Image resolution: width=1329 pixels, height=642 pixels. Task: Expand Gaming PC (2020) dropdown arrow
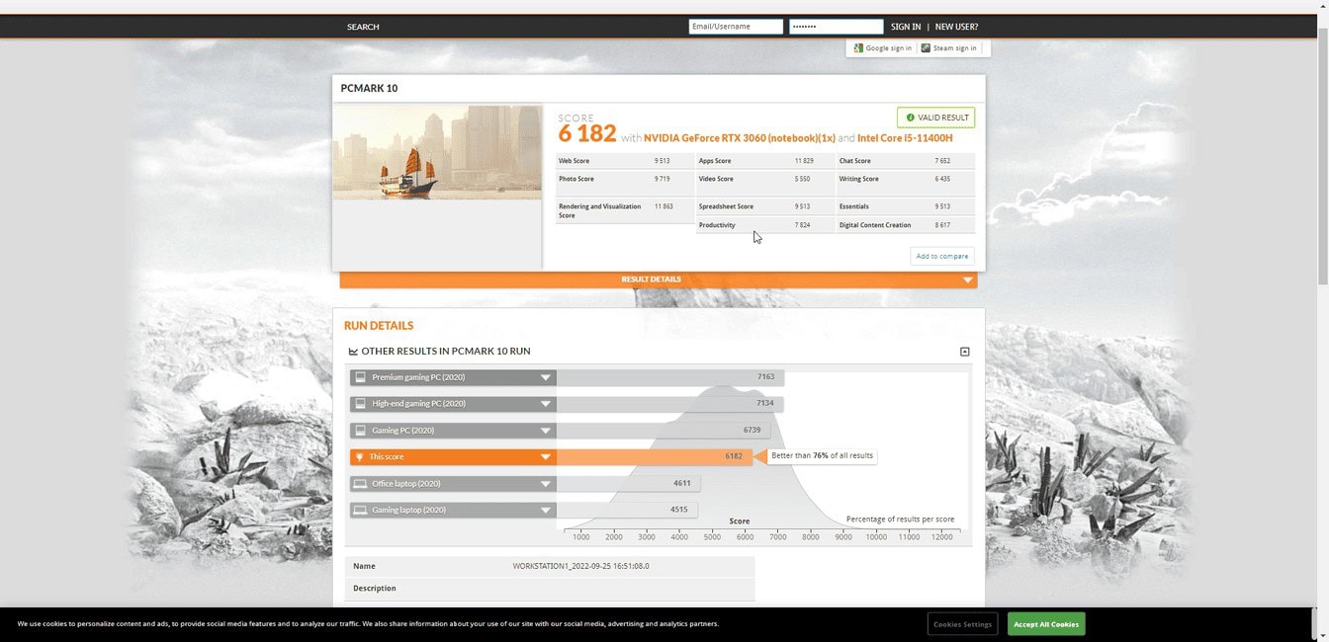(545, 431)
